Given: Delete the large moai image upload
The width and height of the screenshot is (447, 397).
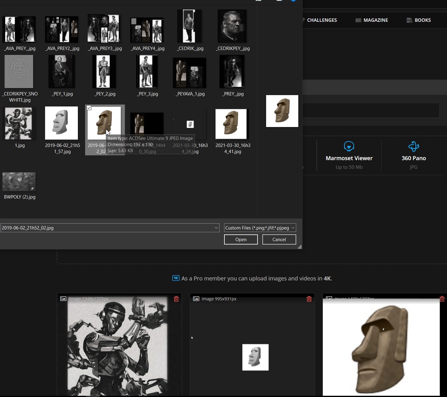Looking at the screenshot, I should [442, 299].
